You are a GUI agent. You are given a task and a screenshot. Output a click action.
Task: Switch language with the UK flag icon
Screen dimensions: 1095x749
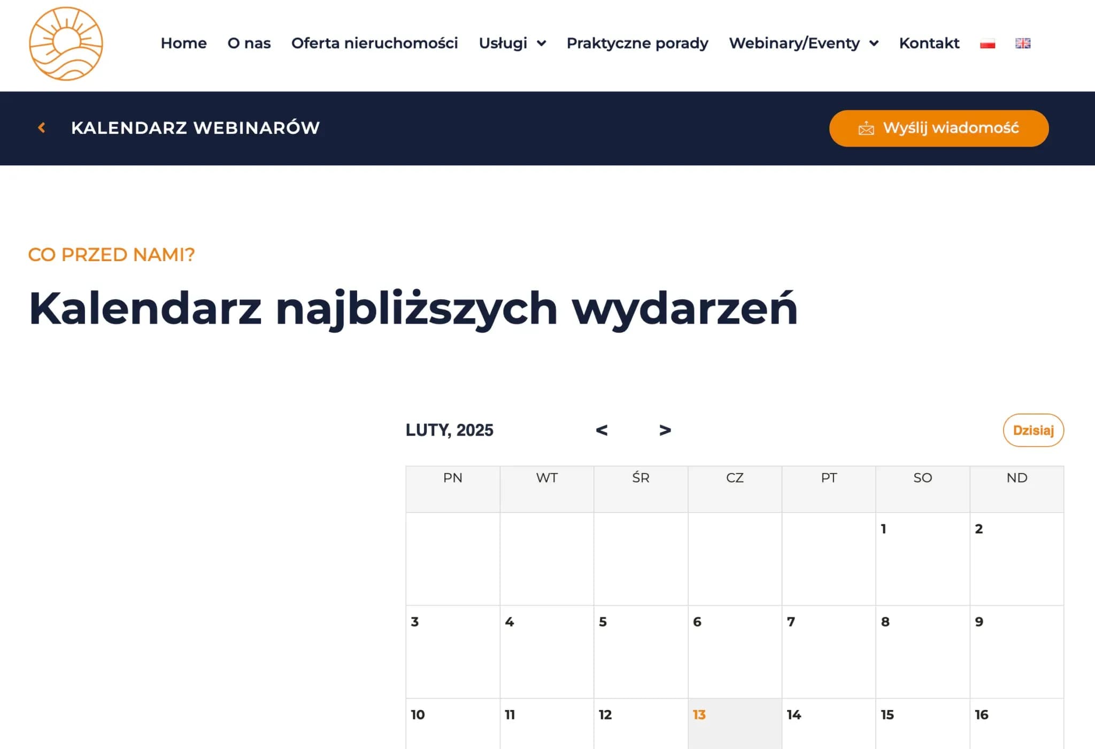click(x=1022, y=43)
